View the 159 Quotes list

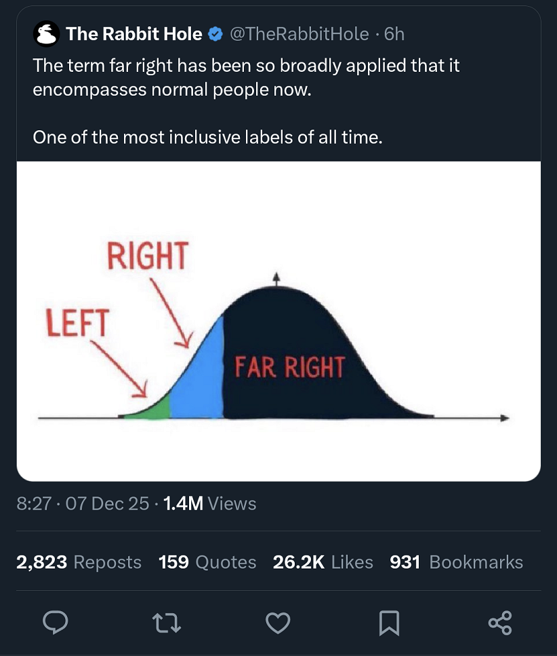207,562
